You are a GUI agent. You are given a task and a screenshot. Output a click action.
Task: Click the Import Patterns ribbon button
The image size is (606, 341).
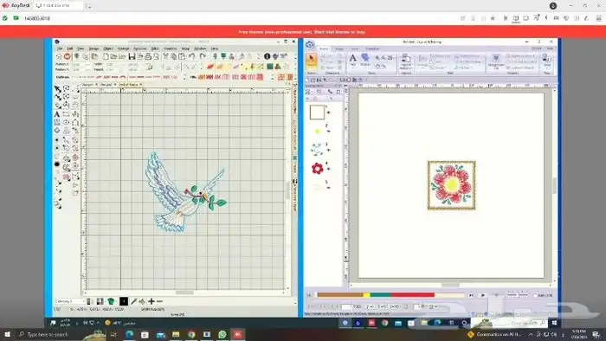pyautogui.click(x=406, y=61)
